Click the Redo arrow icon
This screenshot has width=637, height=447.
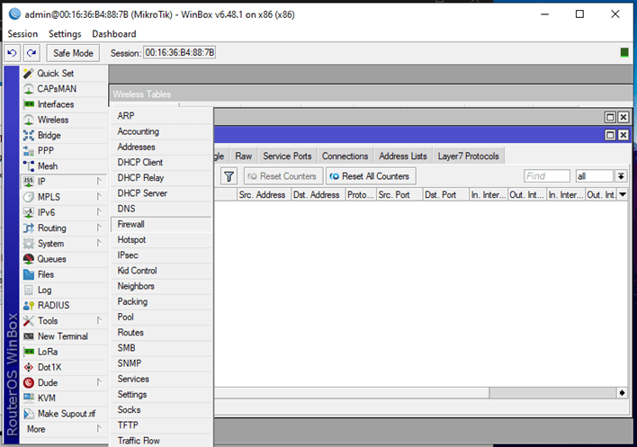click(x=31, y=53)
